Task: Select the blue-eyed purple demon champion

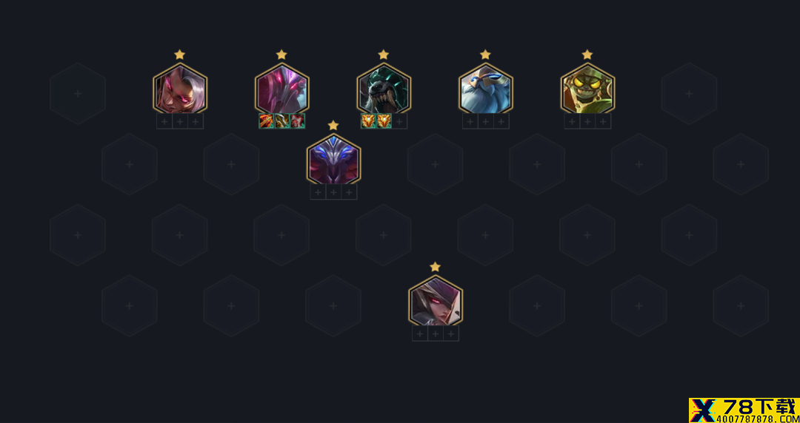Action: click(333, 160)
